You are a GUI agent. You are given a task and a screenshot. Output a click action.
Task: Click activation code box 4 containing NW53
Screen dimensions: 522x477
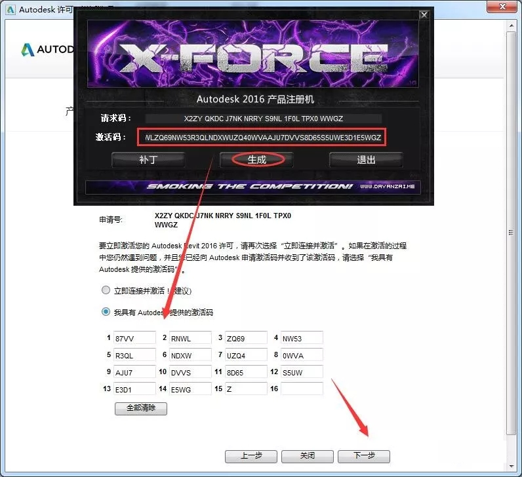(302, 337)
